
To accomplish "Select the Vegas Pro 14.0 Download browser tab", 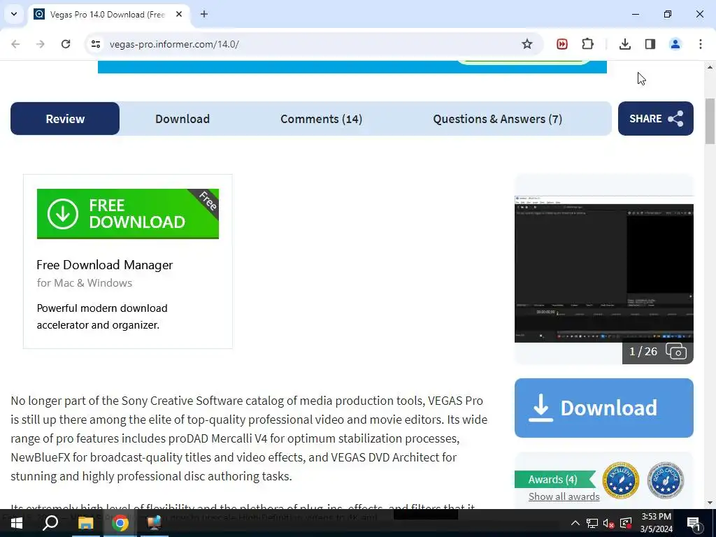I will click(x=110, y=14).
